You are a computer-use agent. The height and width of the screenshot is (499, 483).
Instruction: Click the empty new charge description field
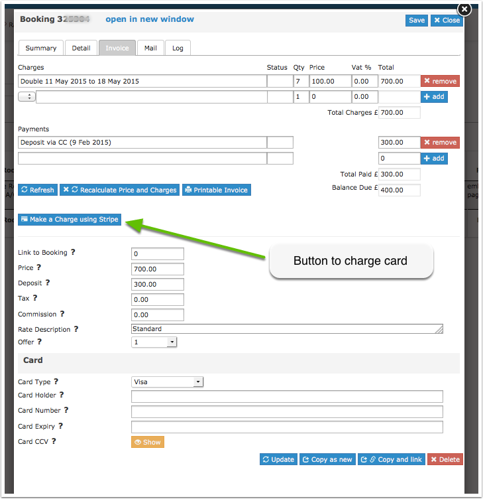(152, 97)
